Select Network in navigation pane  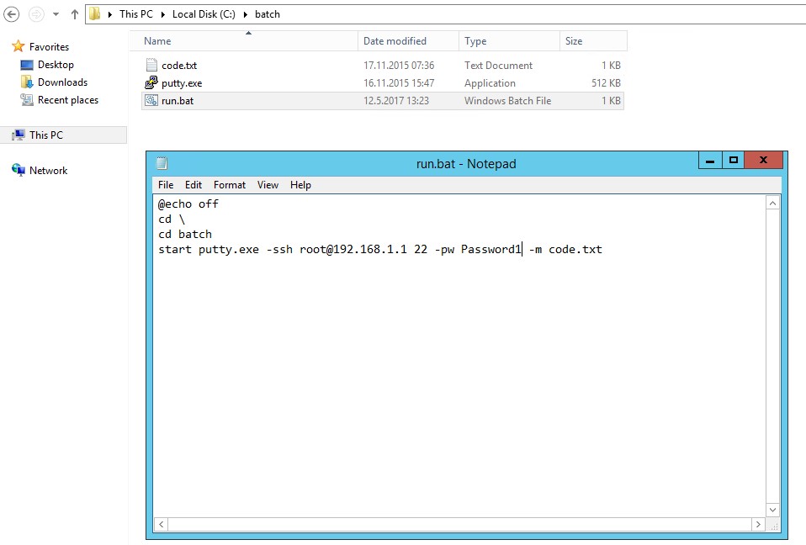point(48,171)
